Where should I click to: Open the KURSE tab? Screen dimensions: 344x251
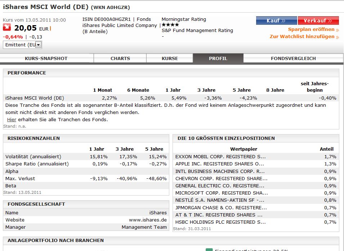[x=170, y=59]
